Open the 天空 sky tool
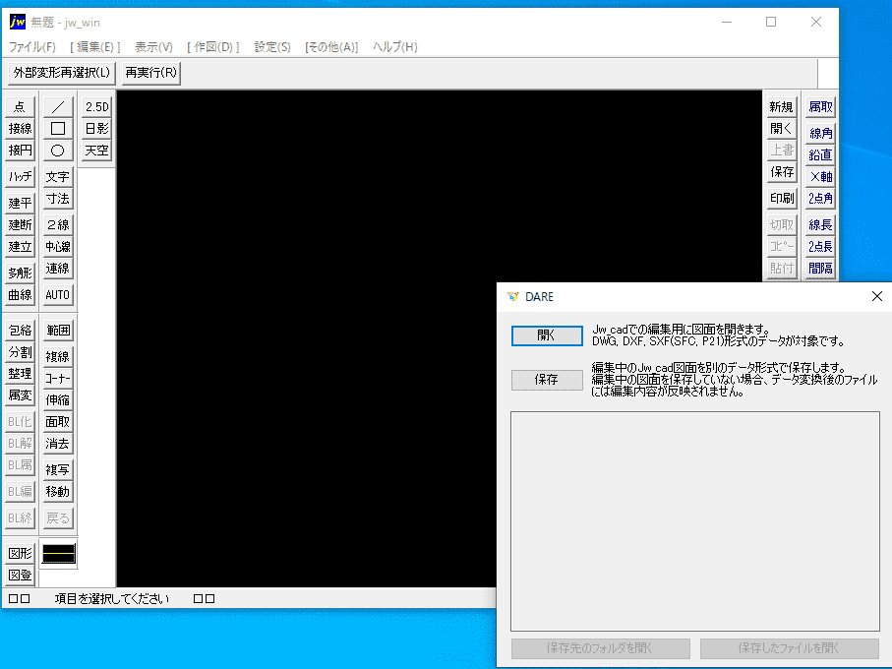The width and height of the screenshot is (892, 669). point(96,151)
